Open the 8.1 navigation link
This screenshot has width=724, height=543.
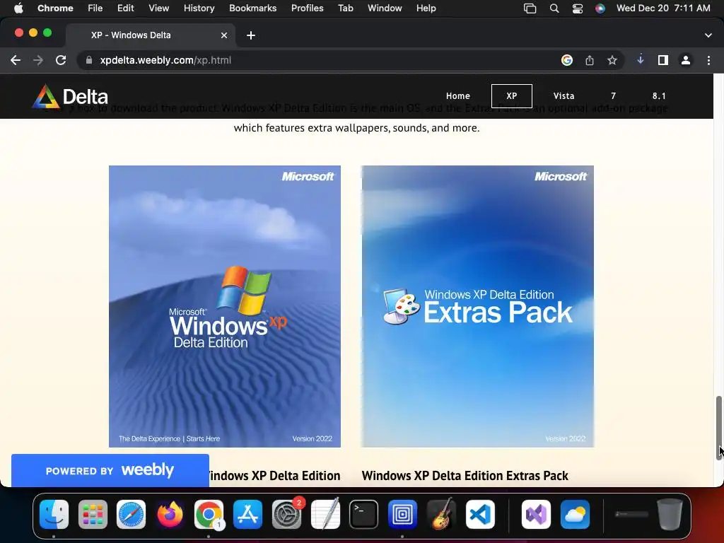[659, 96]
